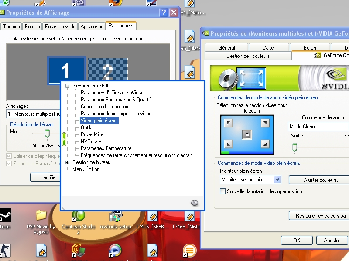The image size is (349, 261).
Task: Click the Annuler button
Action: pyautogui.click(x=332, y=241)
